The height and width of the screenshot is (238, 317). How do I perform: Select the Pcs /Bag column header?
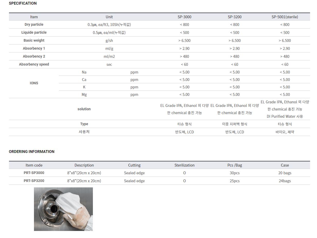(x=235, y=165)
